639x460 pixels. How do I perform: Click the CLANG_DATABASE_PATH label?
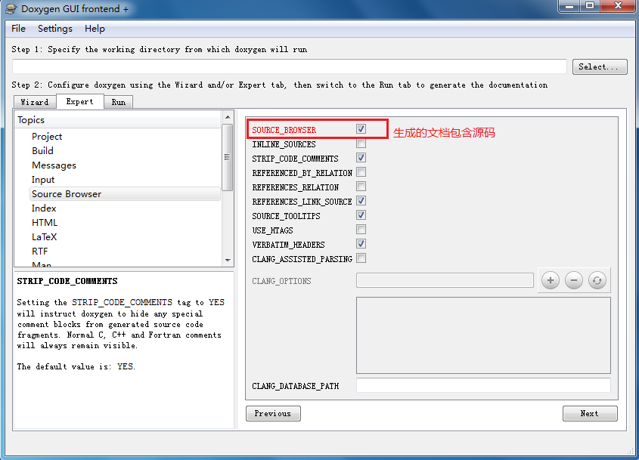pos(296,386)
